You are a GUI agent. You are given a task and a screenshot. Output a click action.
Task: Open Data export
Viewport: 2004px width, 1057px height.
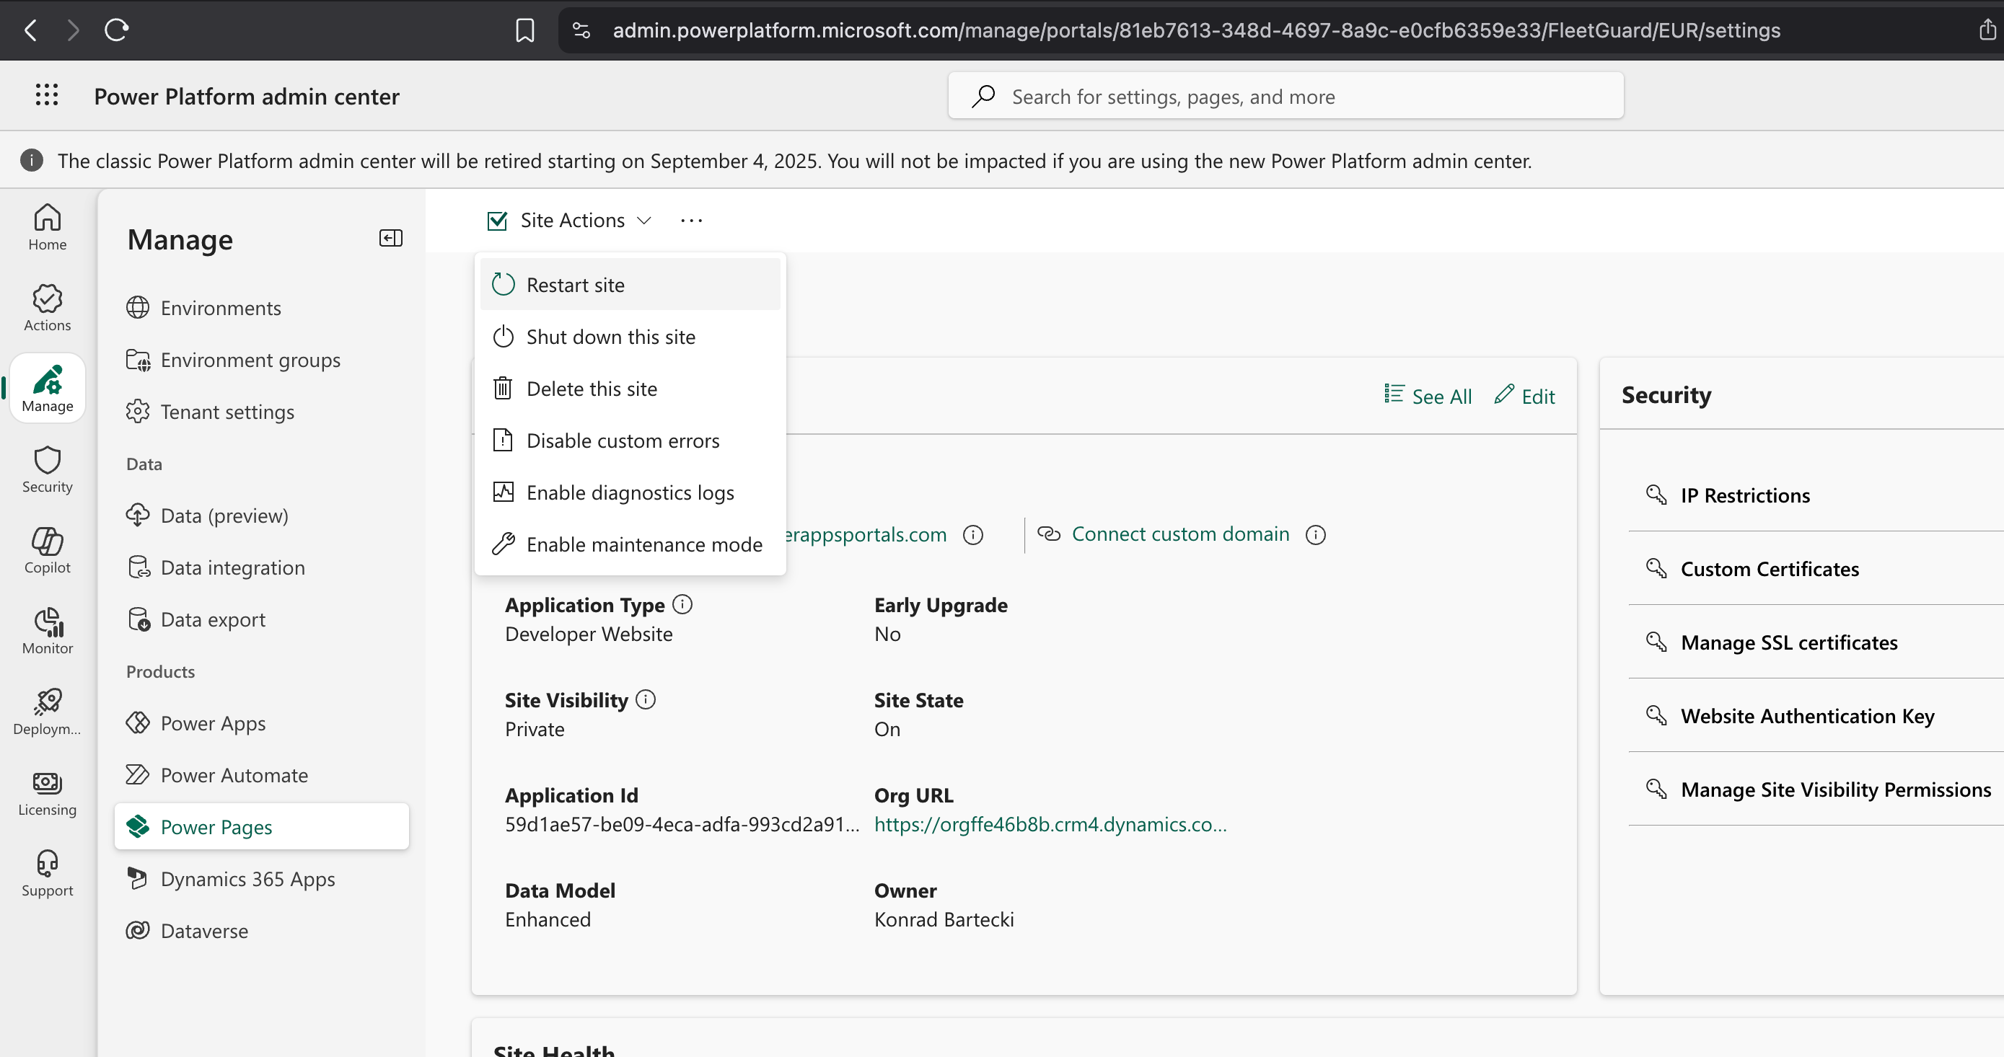(261, 619)
